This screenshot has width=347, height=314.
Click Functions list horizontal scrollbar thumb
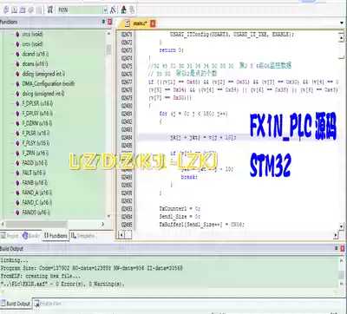click(36, 224)
